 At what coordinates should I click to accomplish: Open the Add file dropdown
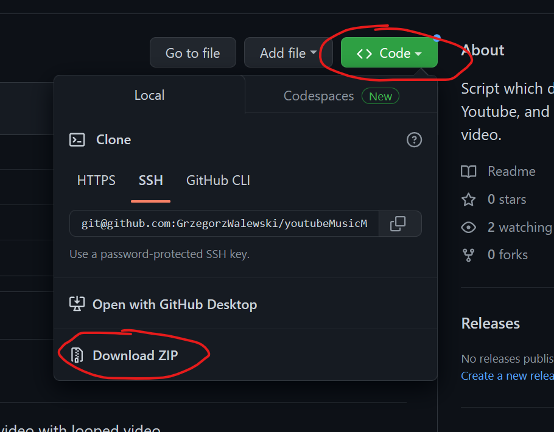288,53
